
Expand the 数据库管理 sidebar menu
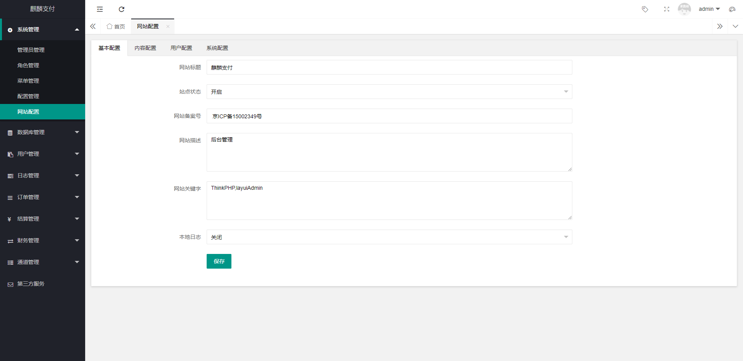[x=43, y=132]
